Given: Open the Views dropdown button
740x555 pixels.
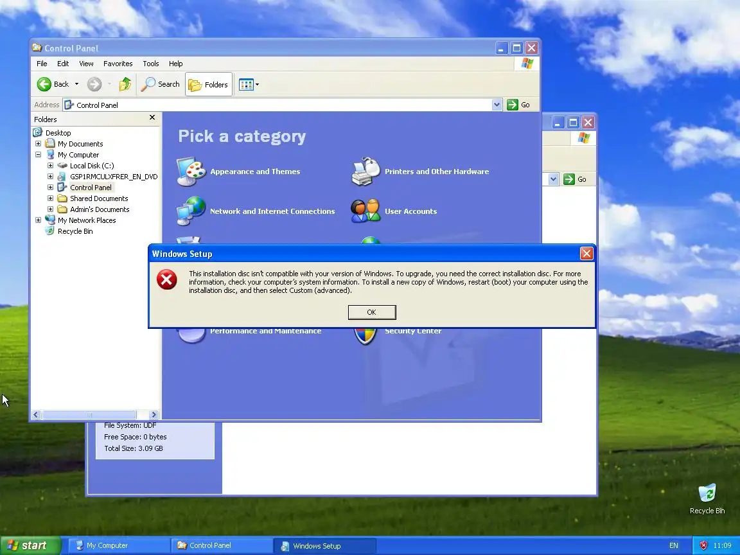Looking at the screenshot, I should (x=249, y=85).
